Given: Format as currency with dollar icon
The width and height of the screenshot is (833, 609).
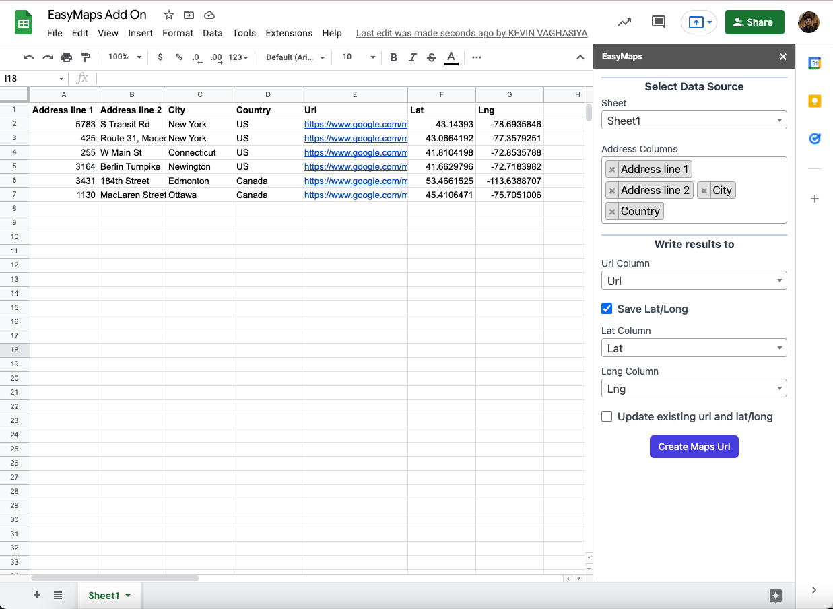Looking at the screenshot, I should tap(160, 57).
